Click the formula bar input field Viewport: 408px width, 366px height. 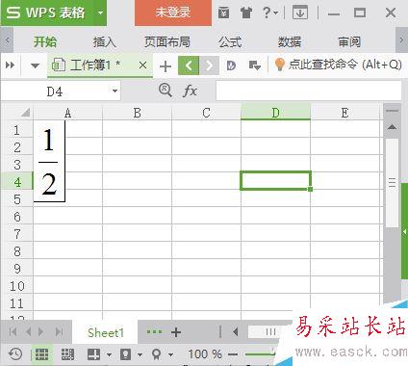pyautogui.click(x=309, y=91)
